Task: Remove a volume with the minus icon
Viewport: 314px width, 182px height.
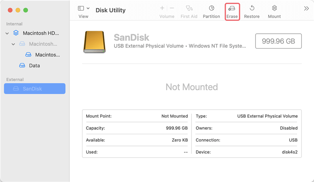Action: [x=172, y=8]
